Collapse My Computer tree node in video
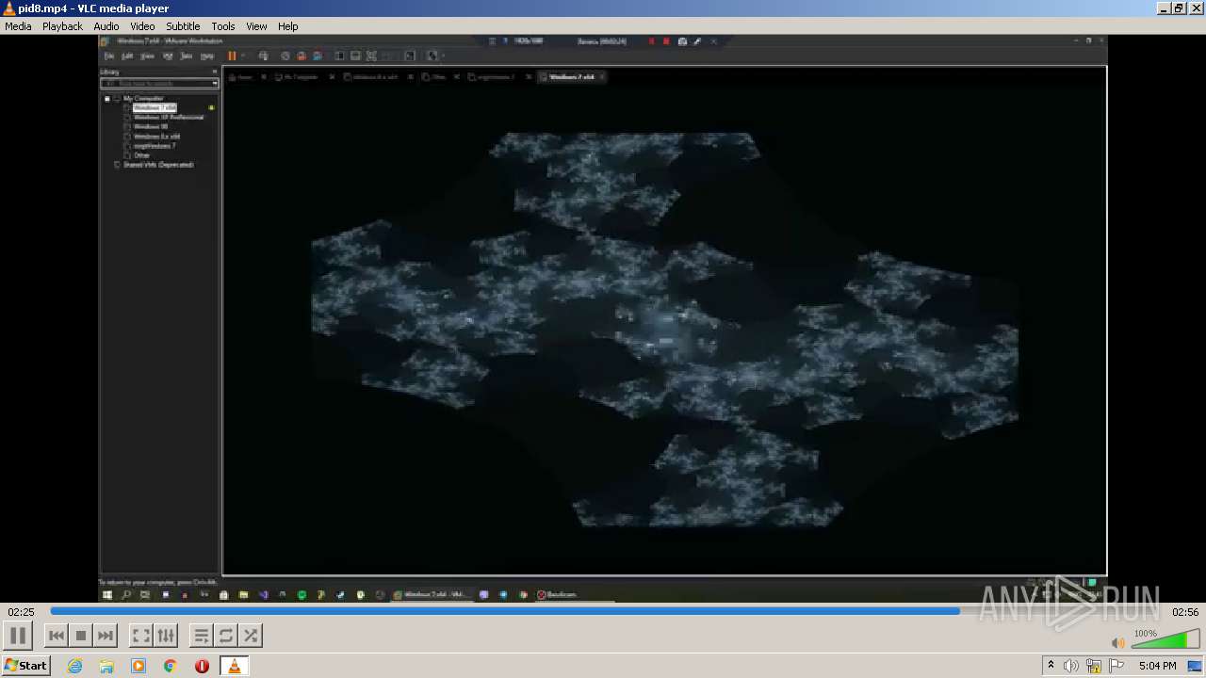Screen dimensions: 1206x678 107,98
